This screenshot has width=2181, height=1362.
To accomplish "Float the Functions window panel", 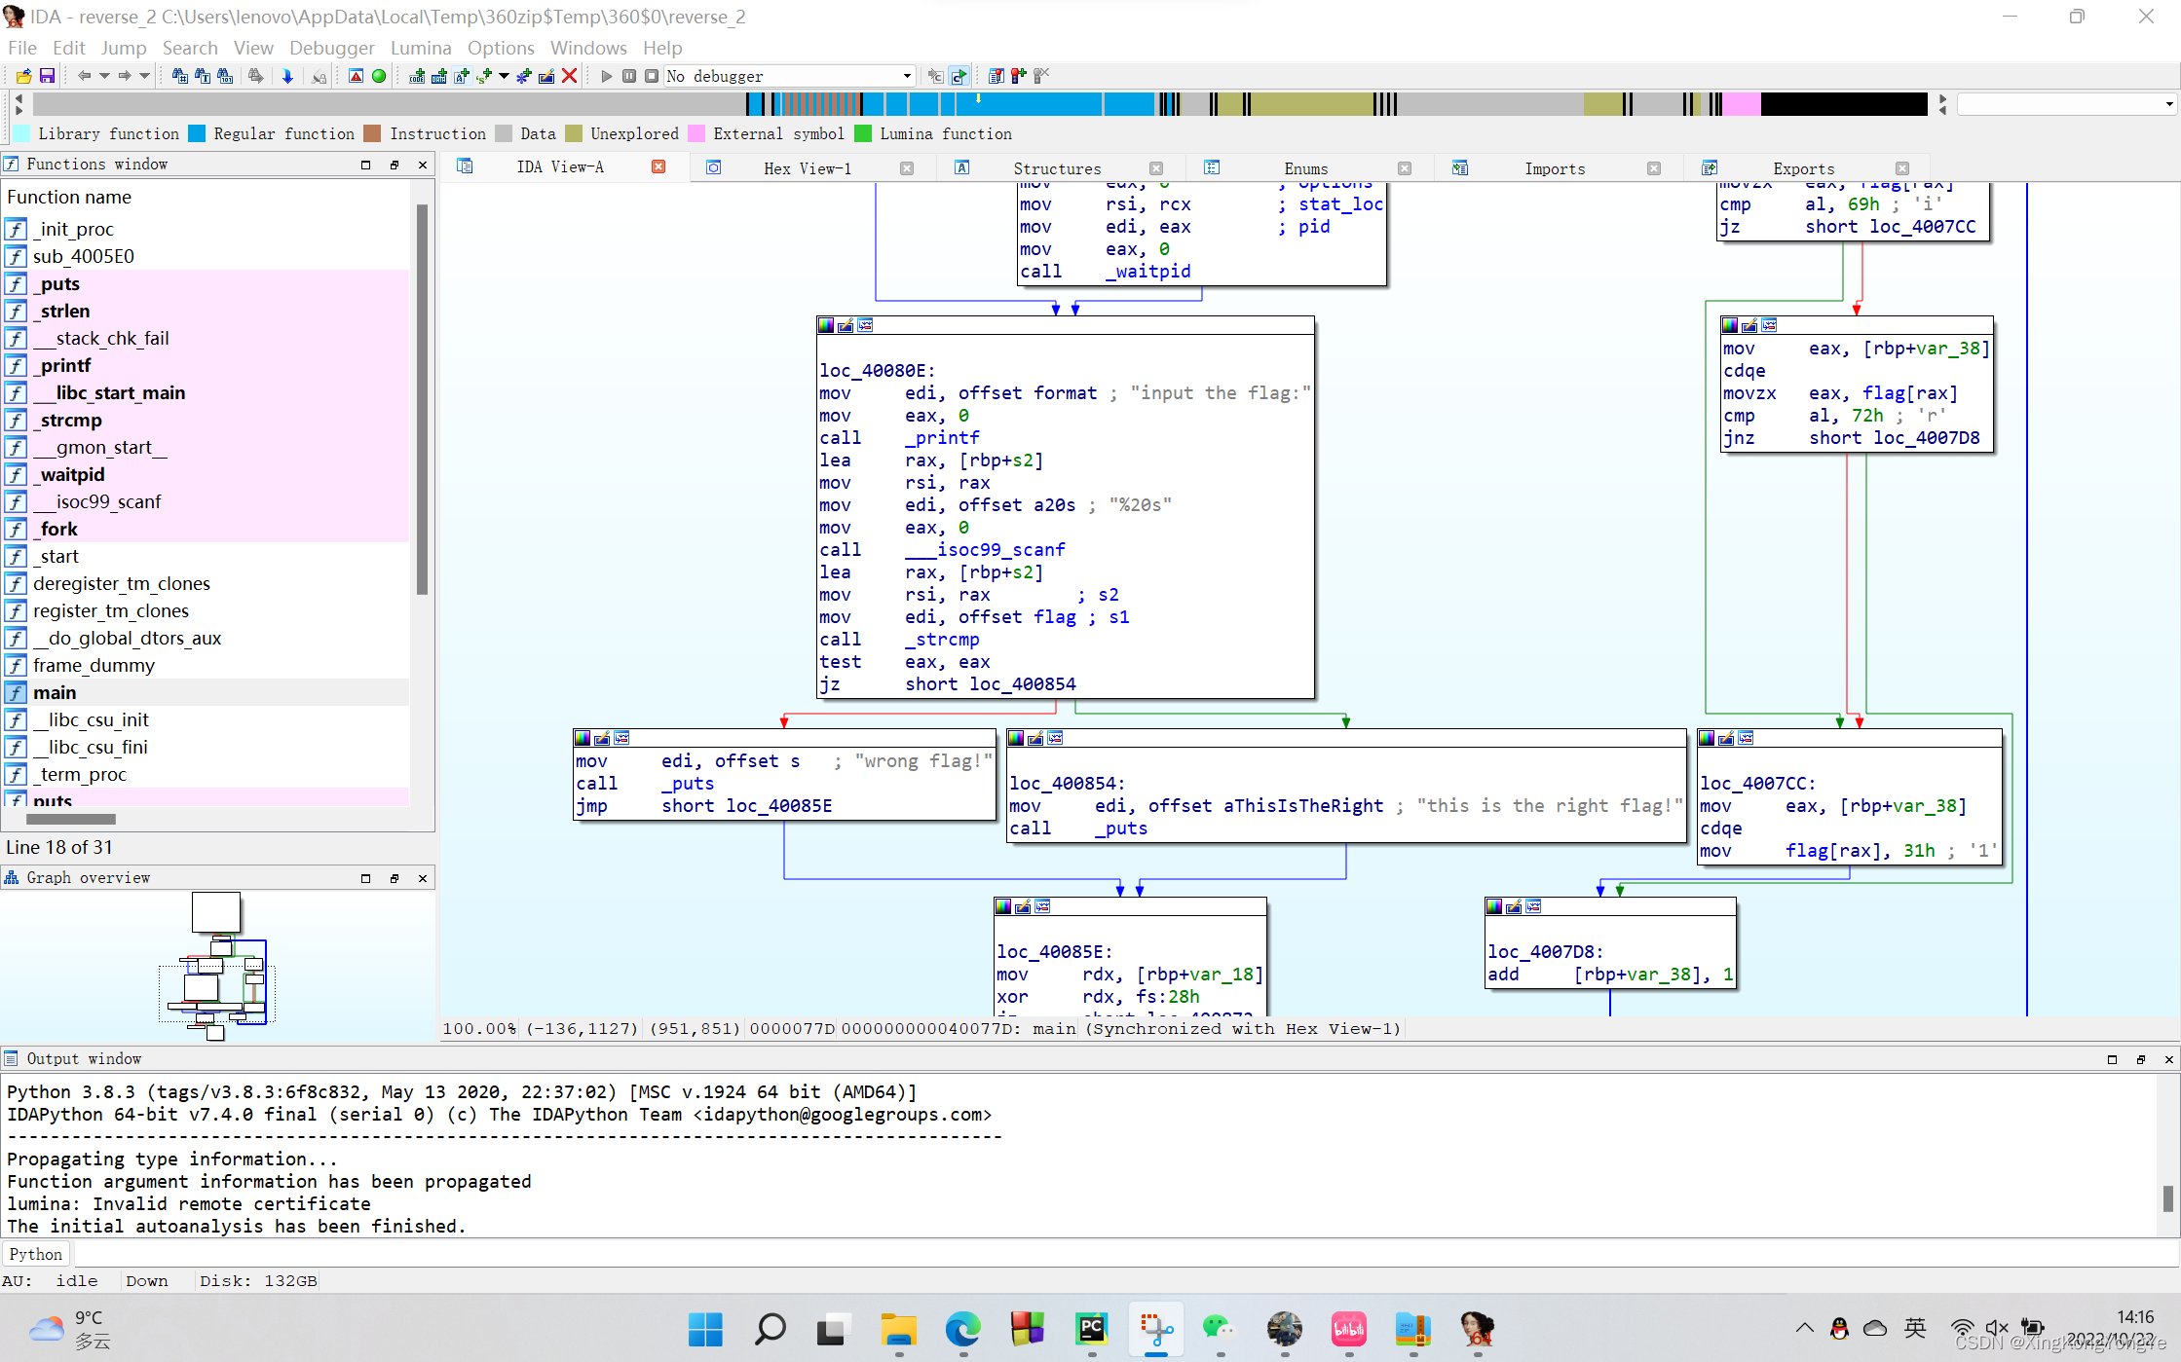I will tap(395, 166).
